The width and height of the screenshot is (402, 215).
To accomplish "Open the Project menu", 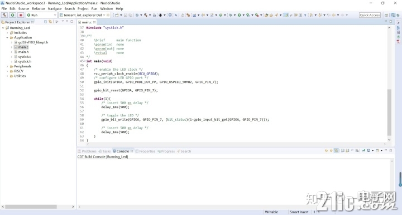I will pos(83,8).
